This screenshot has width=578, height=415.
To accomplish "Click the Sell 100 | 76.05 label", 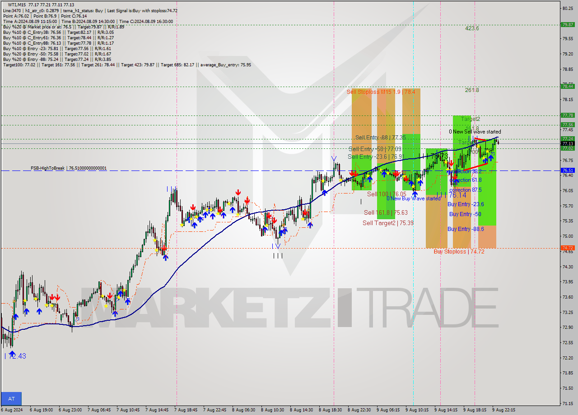I will (387, 194).
